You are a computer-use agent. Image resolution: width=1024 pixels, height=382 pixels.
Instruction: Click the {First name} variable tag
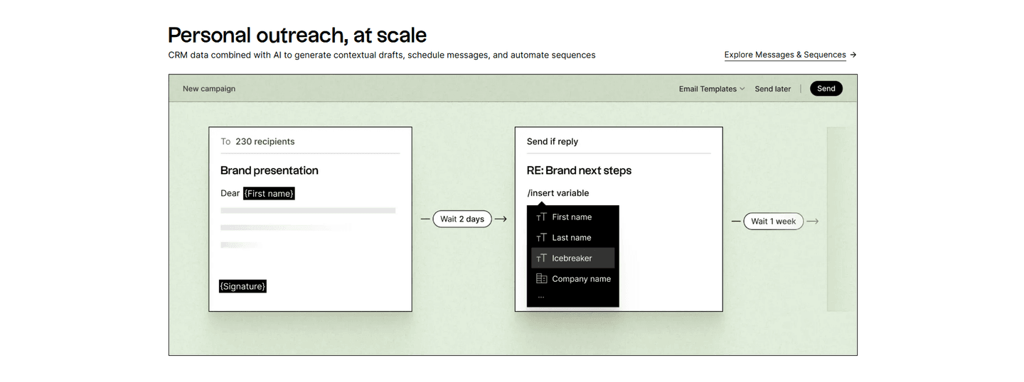269,193
